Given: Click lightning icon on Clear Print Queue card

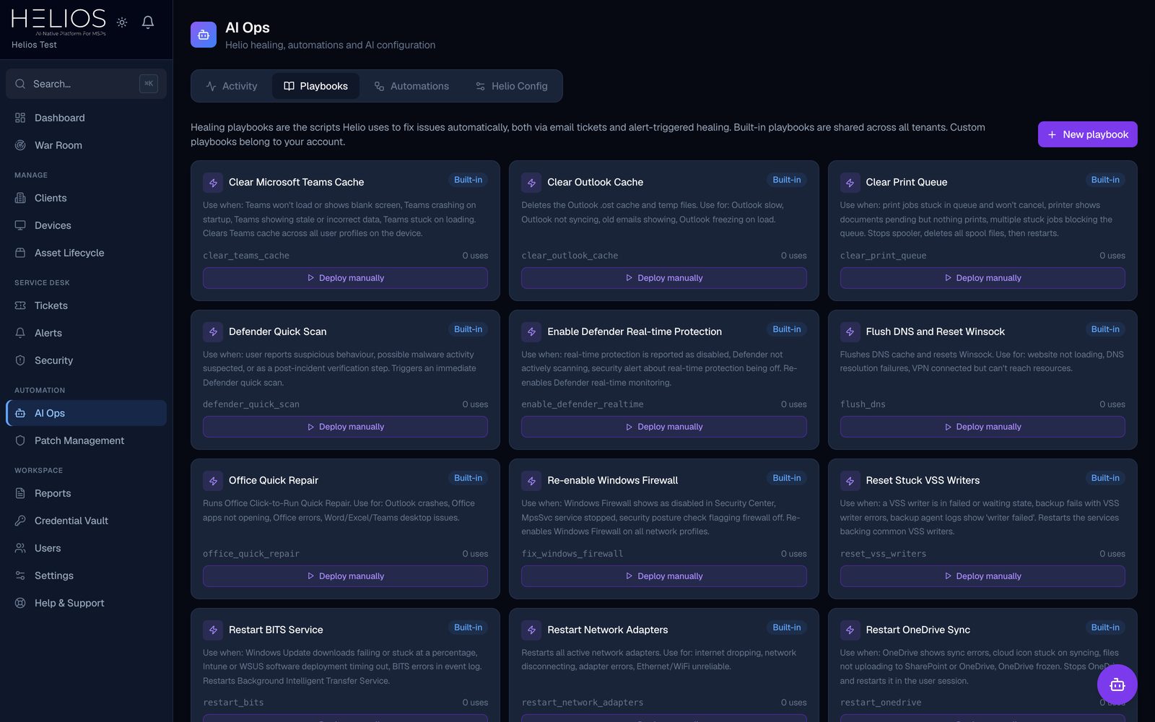Looking at the screenshot, I should 850,183.
